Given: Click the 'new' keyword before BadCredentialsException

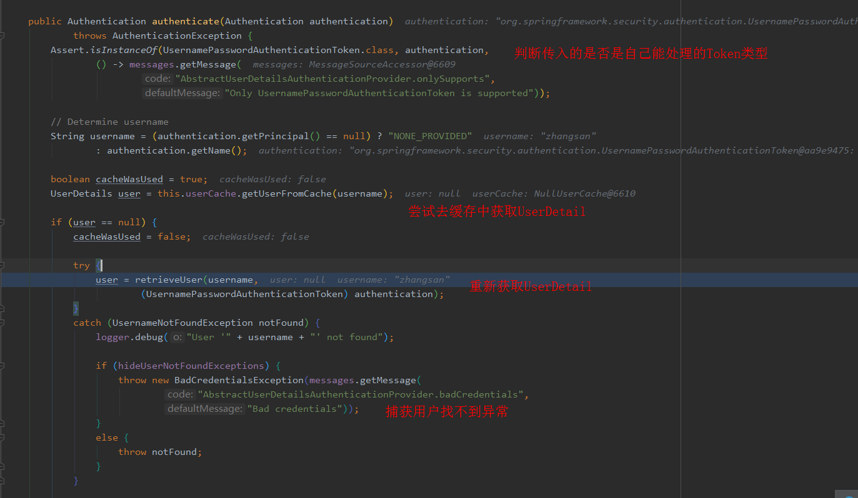Looking at the screenshot, I should click(160, 380).
